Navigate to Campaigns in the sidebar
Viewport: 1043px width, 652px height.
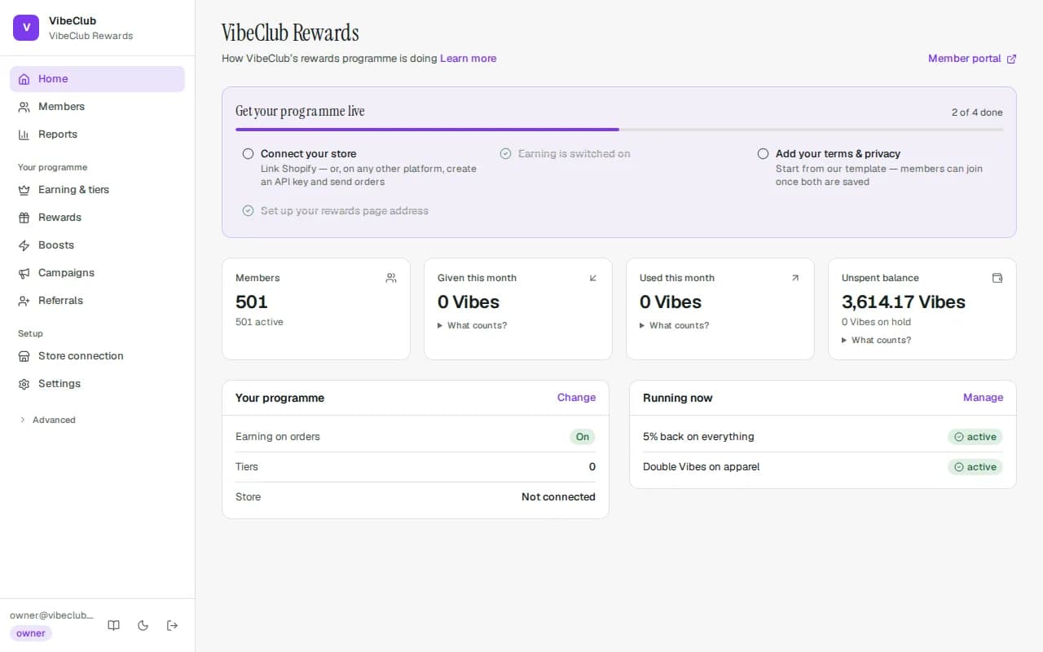98,273
